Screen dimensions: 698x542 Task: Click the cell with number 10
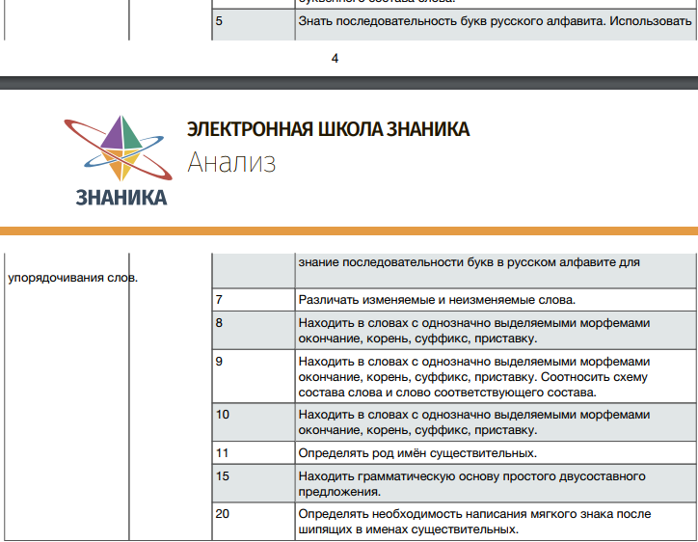pos(254,422)
